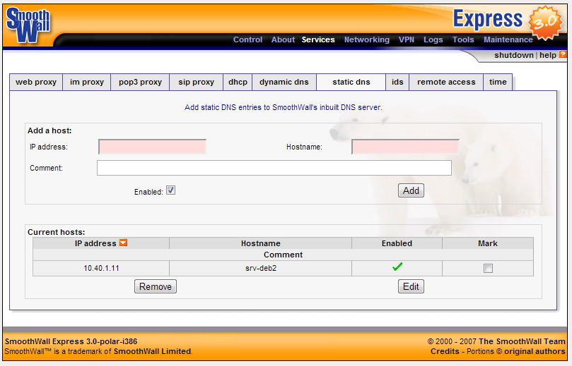
Task: Focus the IP address input field
Action: click(153, 147)
